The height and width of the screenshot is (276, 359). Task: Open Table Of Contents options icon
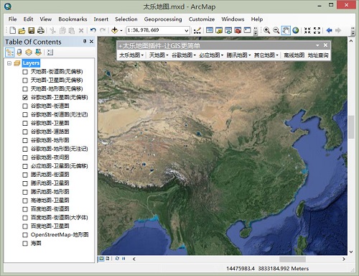tap(50, 52)
